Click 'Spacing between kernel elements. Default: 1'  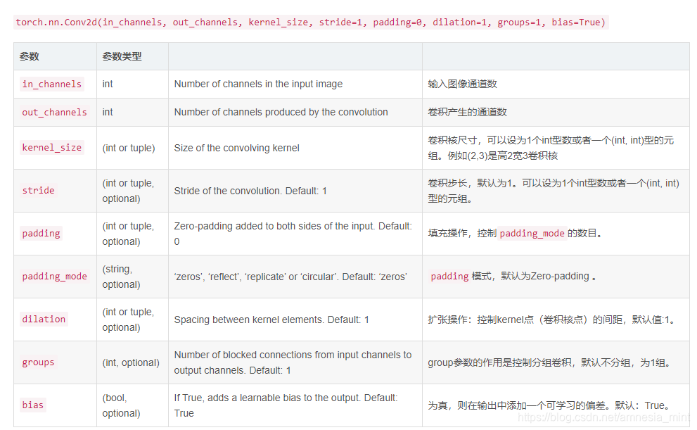[271, 320]
